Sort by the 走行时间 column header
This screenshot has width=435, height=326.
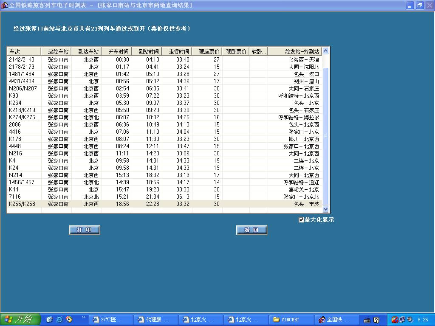tap(177, 51)
